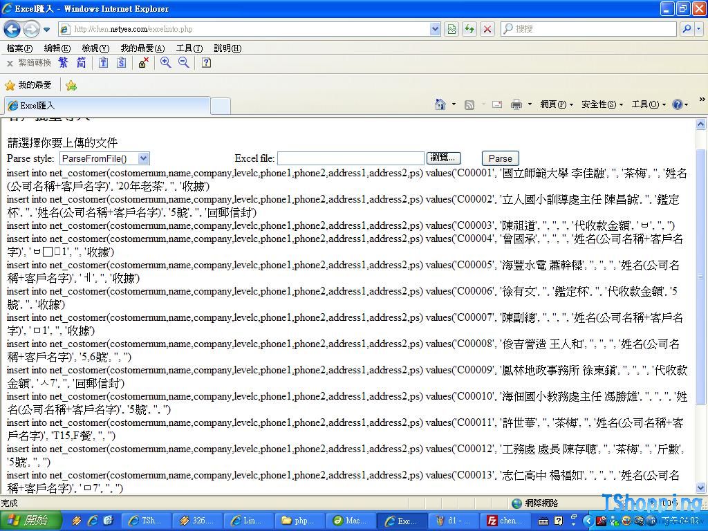
Task: Click the Parse button
Action: coord(500,158)
